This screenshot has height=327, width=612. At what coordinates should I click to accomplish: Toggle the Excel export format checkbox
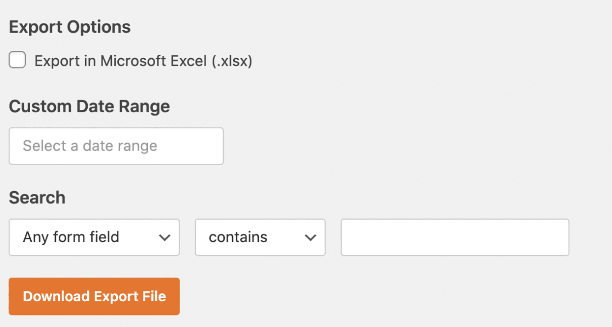point(17,60)
